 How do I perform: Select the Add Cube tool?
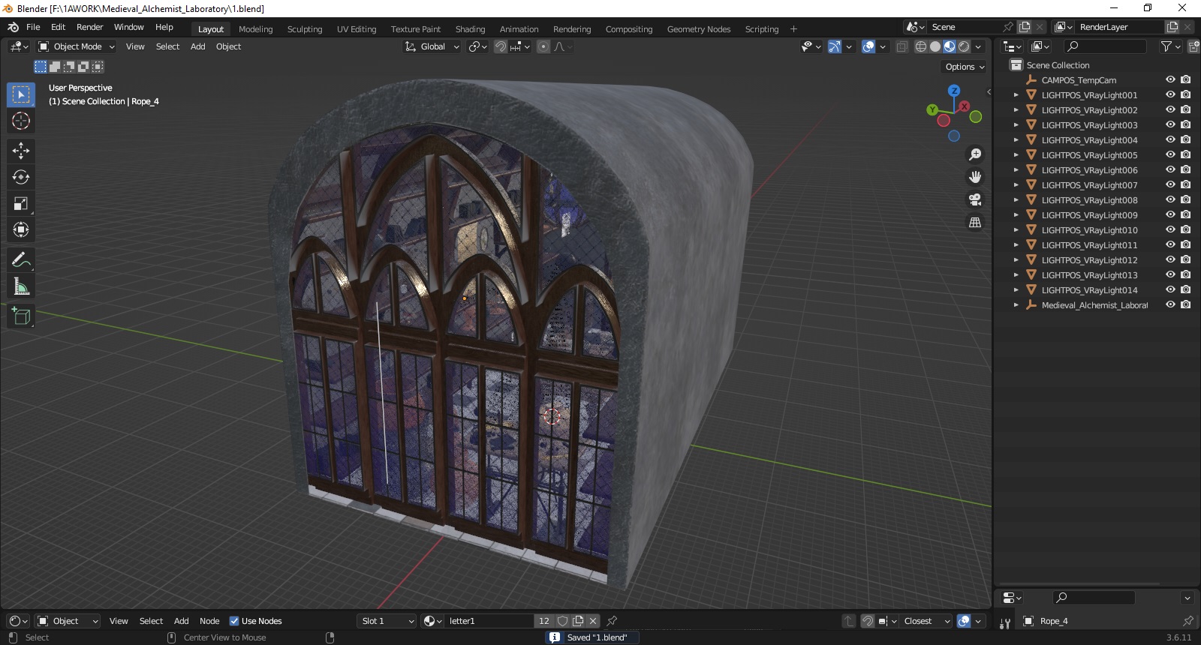click(21, 316)
